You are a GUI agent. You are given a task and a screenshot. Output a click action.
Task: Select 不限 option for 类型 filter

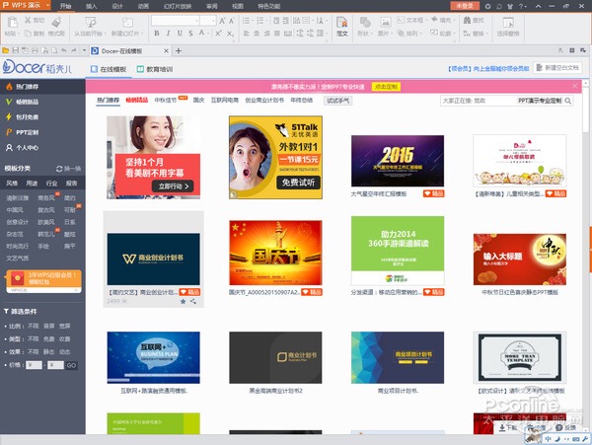tap(34, 339)
